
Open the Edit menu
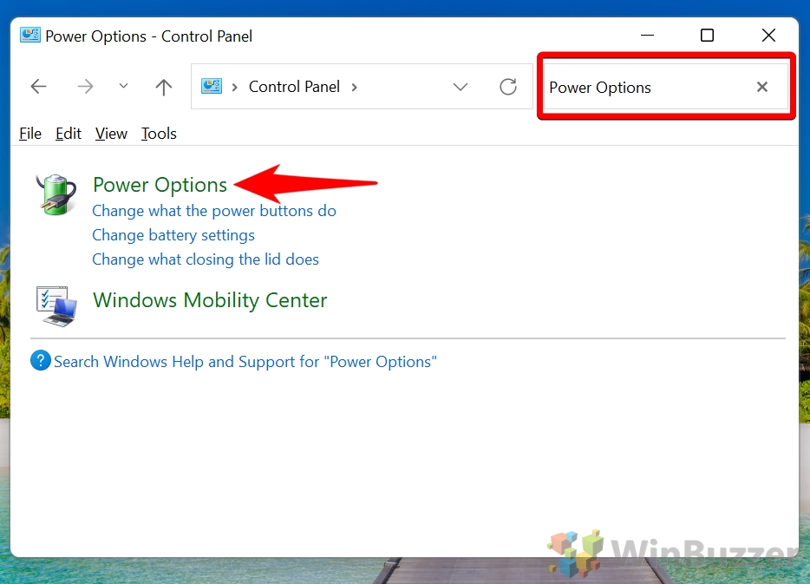click(69, 134)
